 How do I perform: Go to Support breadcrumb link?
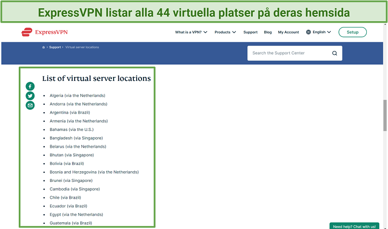tap(55, 47)
